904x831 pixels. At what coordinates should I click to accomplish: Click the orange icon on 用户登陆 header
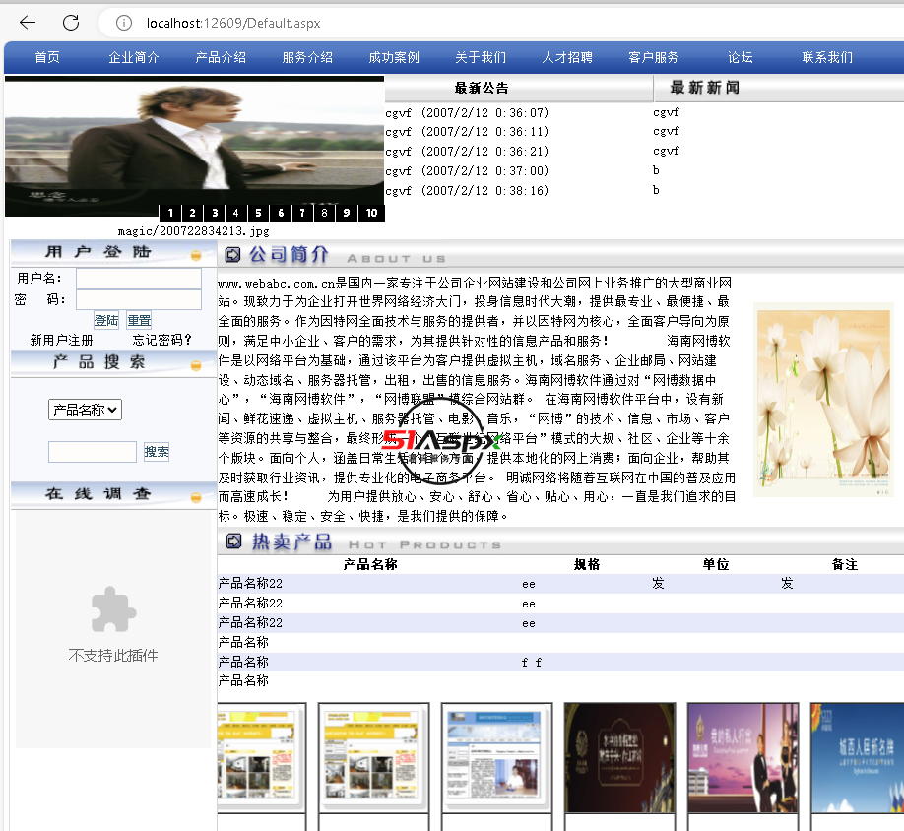coord(196,255)
